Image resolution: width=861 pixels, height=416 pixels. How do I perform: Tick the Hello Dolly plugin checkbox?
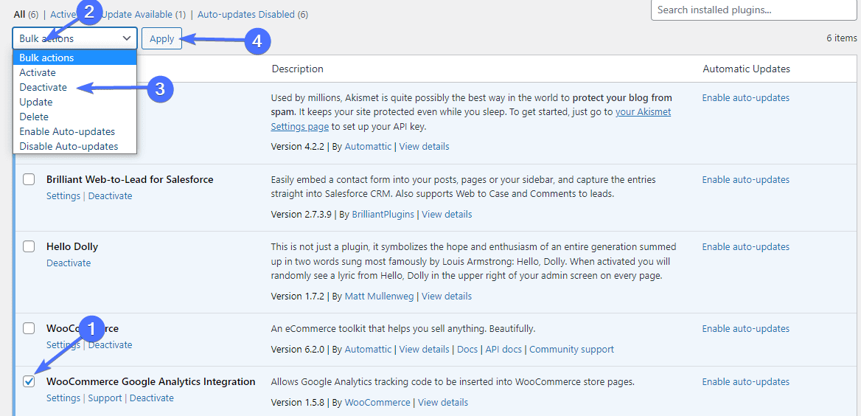coord(29,246)
